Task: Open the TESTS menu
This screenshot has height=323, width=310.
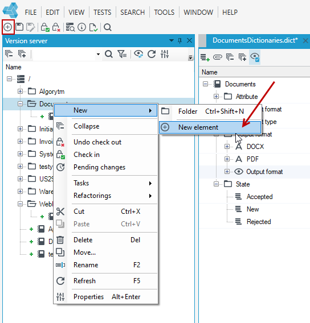Action: [103, 13]
